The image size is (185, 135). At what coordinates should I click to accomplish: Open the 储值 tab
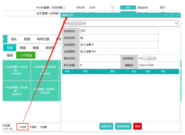pos(10,55)
